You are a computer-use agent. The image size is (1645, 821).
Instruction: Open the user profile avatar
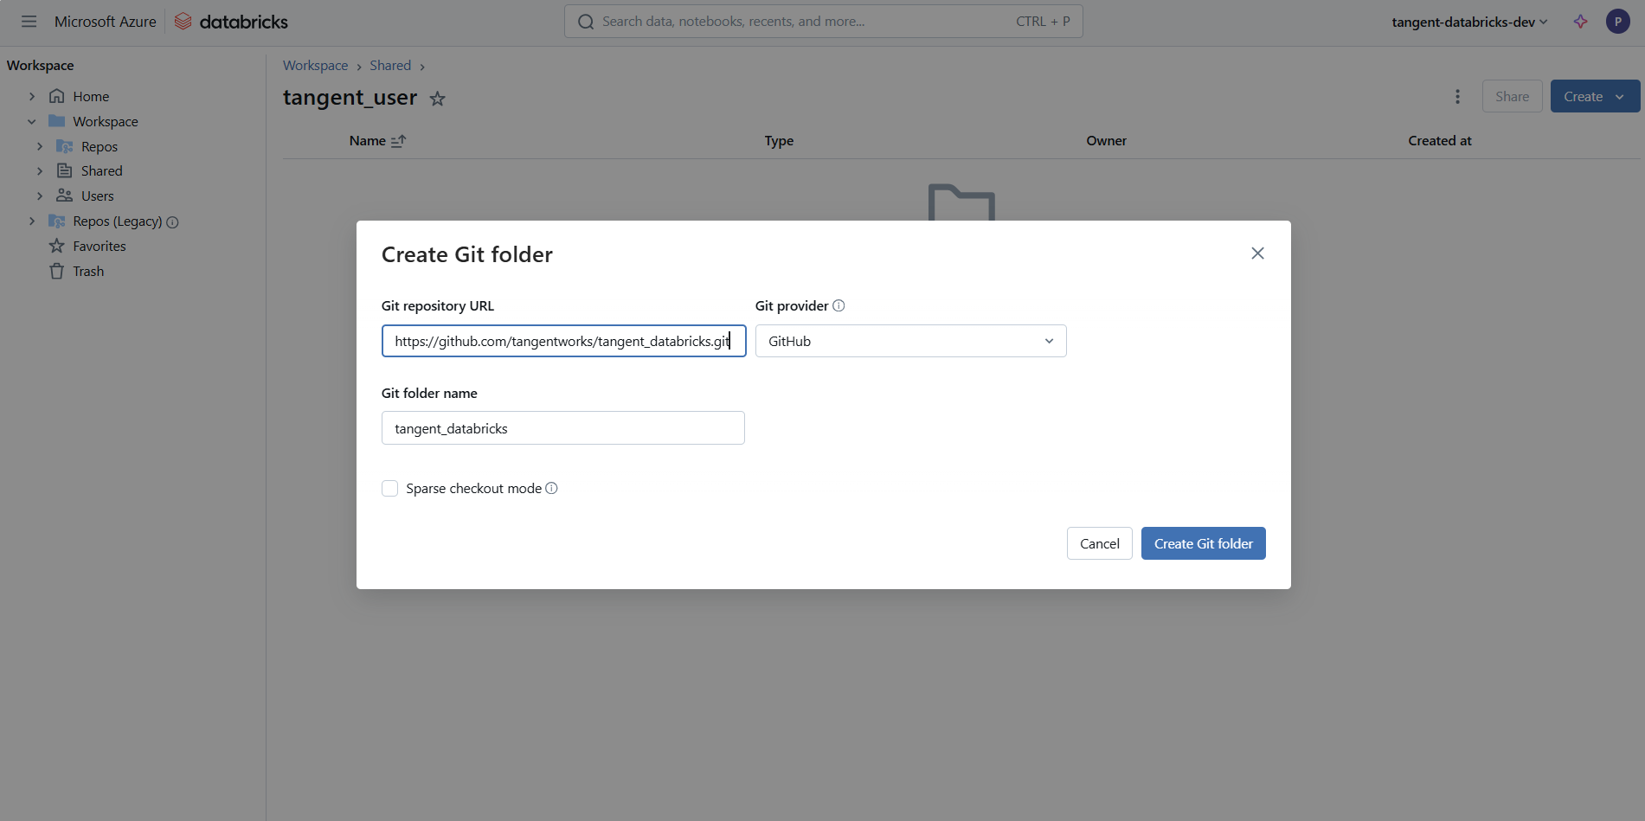click(x=1617, y=22)
